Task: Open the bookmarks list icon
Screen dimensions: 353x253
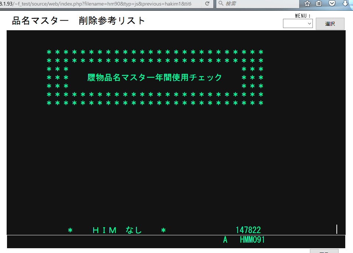Action: click(319, 4)
